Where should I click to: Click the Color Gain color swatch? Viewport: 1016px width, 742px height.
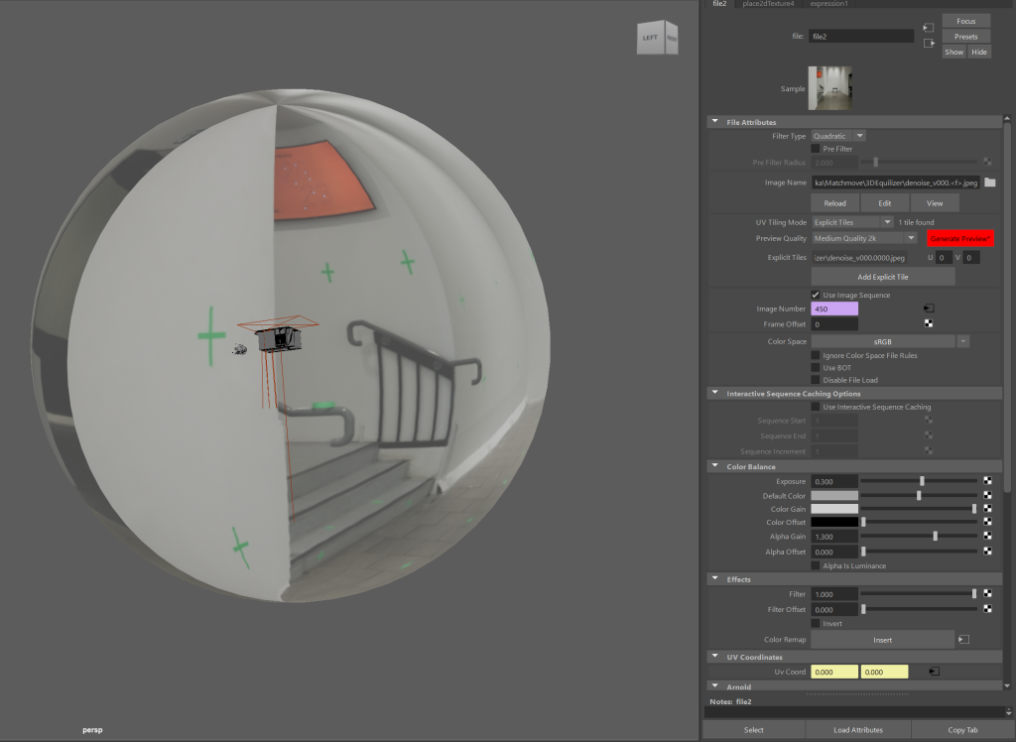pos(834,509)
